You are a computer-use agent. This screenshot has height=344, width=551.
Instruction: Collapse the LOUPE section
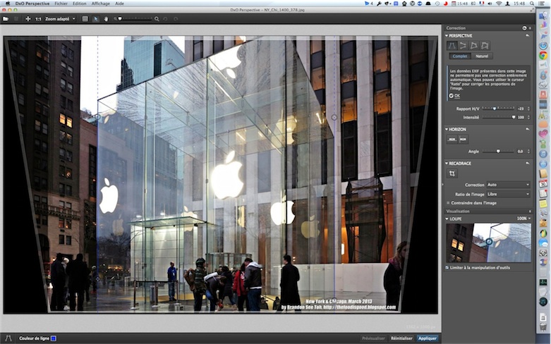pyautogui.click(x=447, y=219)
